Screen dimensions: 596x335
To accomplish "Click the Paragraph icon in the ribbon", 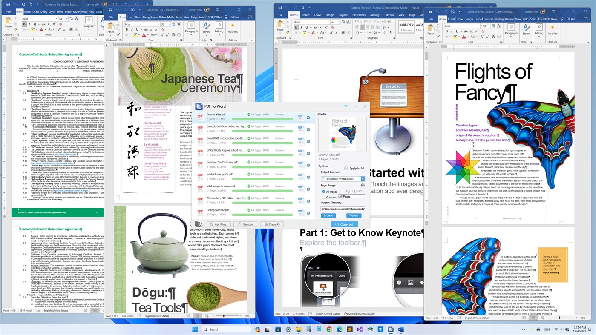I will (x=511, y=27).
